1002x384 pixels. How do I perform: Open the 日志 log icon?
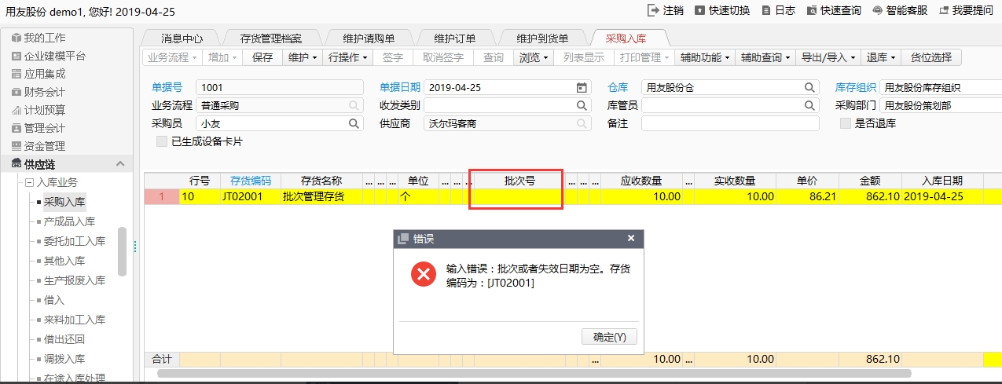[x=766, y=10]
